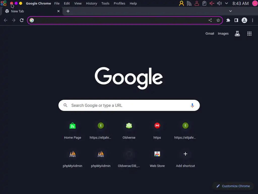The image size is (258, 194).
Task: Open the second https://elijahr... shortcut
Action: [185, 131]
